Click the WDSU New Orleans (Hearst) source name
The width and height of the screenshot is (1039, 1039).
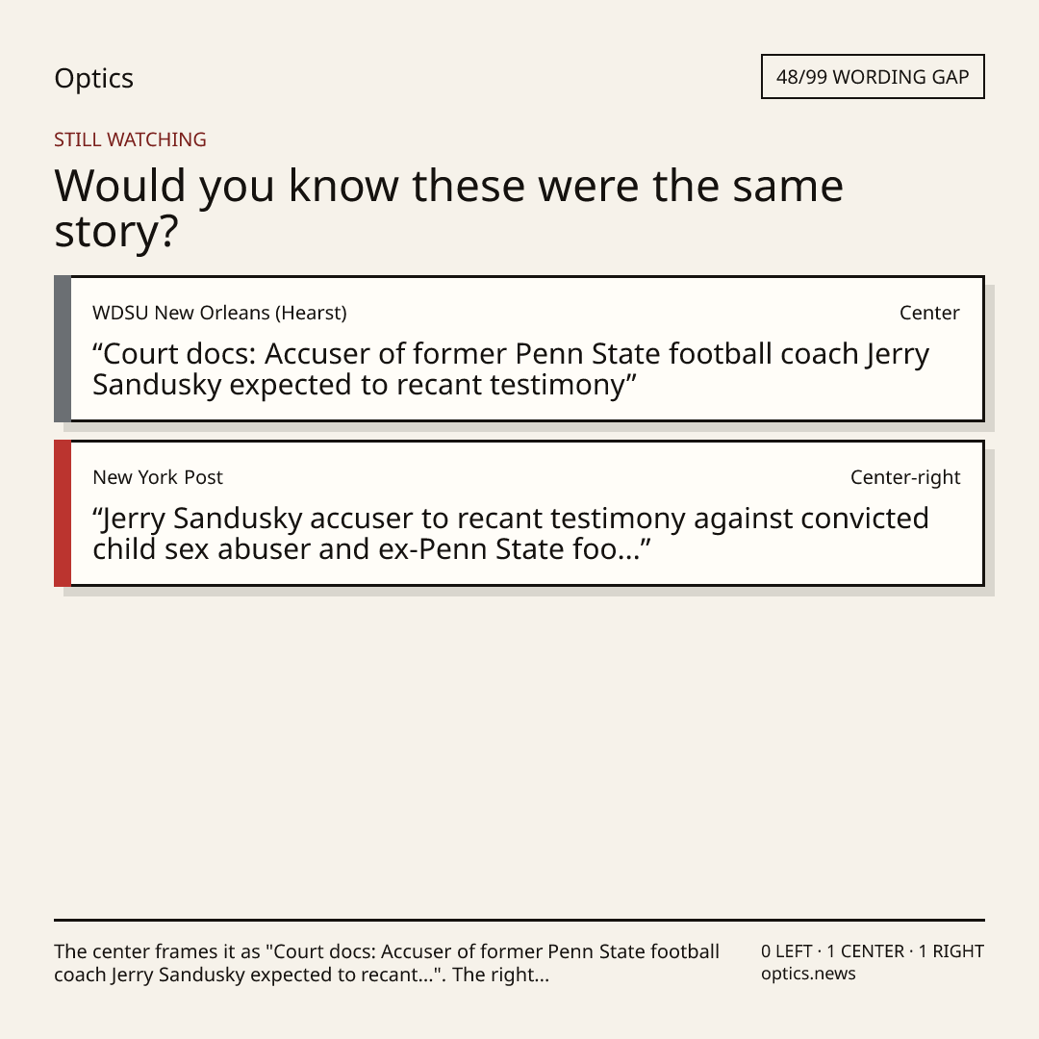tap(219, 313)
